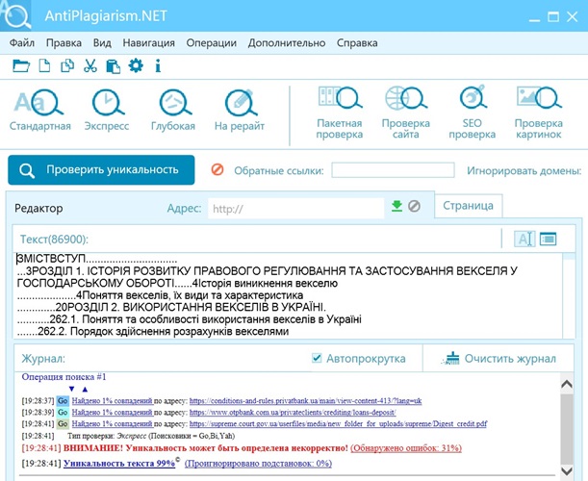Click the Уникальность текста 99% link
Image resolution: width=588 pixels, height=481 pixels.
[x=119, y=464]
